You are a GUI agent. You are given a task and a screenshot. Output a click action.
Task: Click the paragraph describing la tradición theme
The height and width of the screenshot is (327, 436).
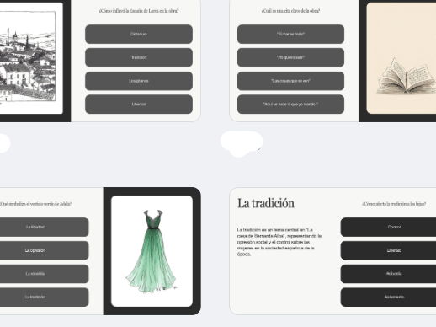(x=279, y=242)
